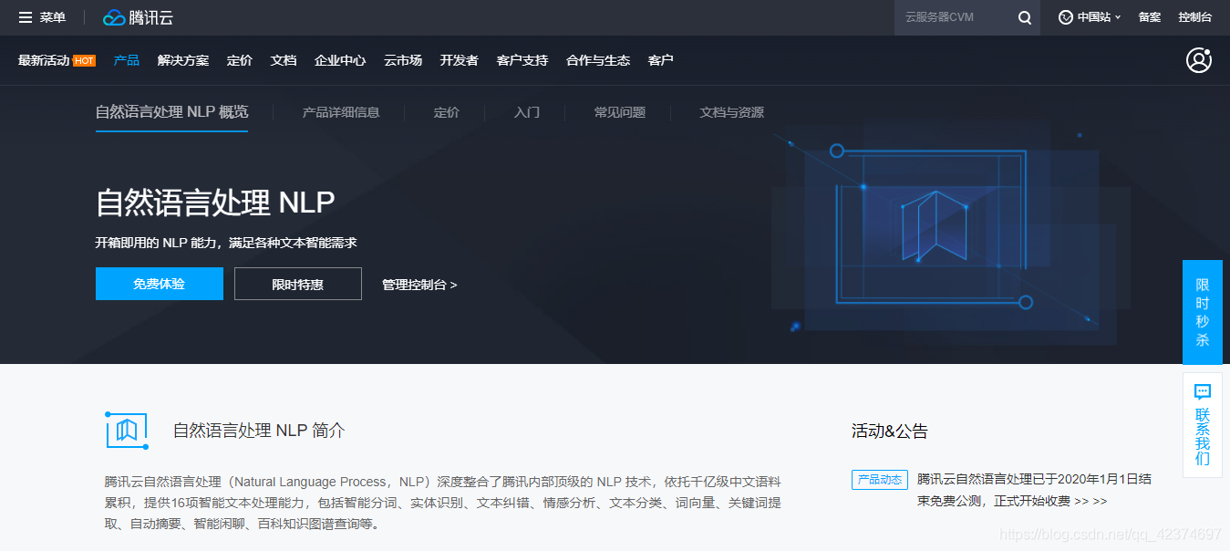Open the 管理控制台 > link
Image resolution: width=1230 pixels, height=551 pixels.
pyautogui.click(x=419, y=285)
